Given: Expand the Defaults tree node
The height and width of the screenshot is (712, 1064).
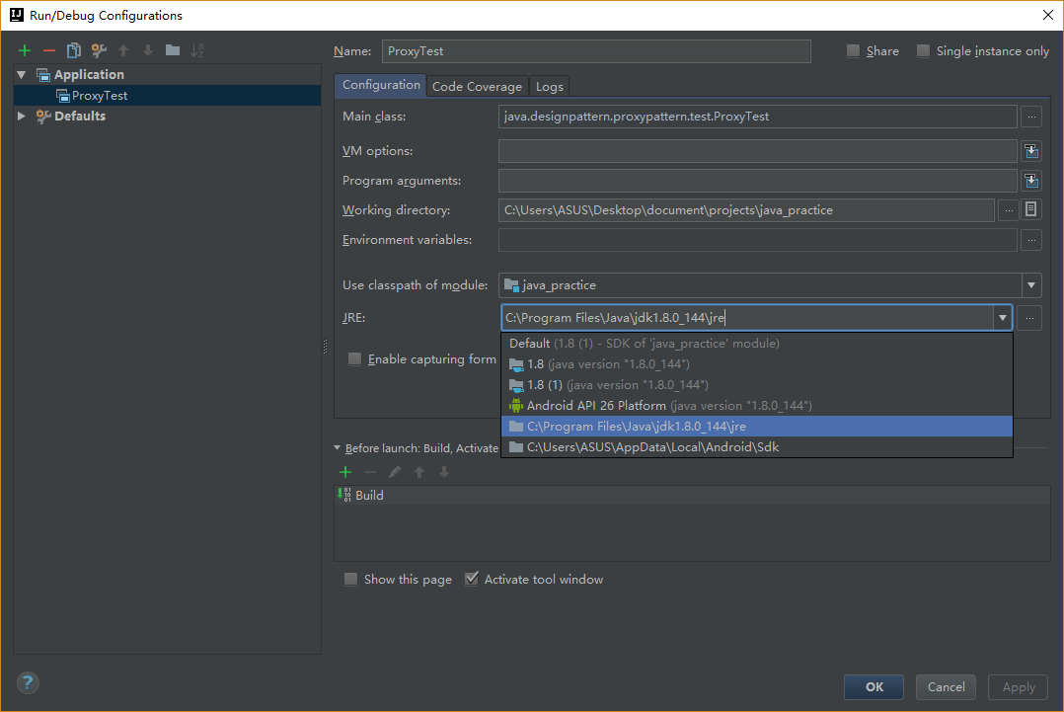Looking at the screenshot, I should click(x=22, y=117).
